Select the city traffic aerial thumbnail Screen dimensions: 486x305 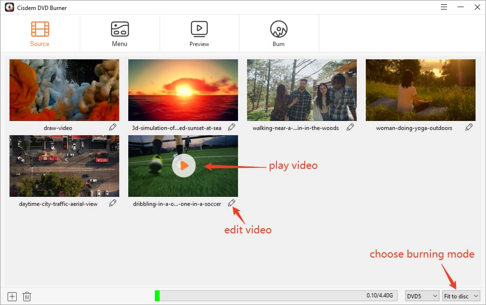pos(65,166)
